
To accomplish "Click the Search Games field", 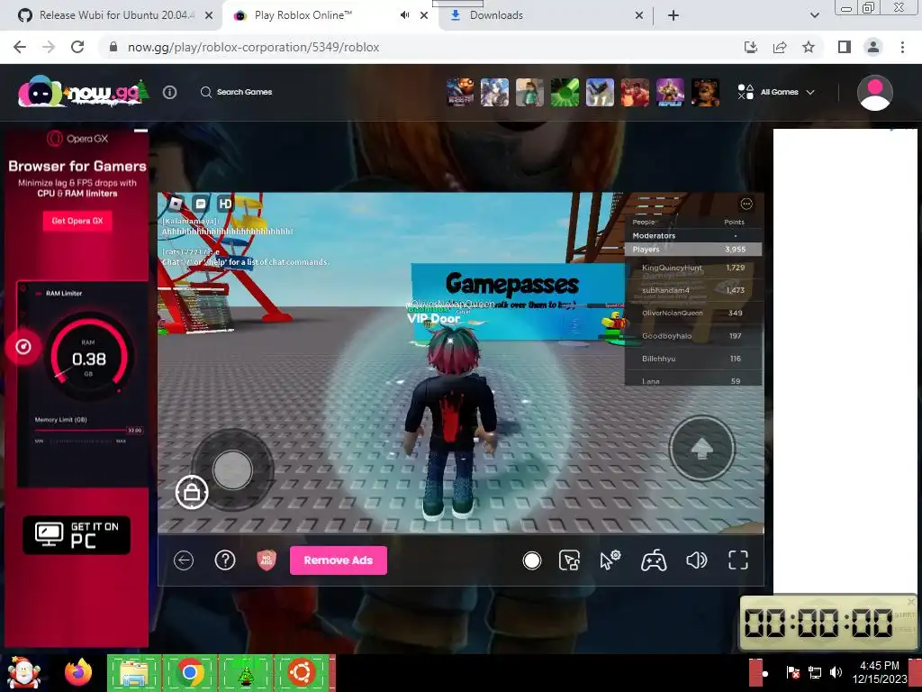I will tap(237, 92).
